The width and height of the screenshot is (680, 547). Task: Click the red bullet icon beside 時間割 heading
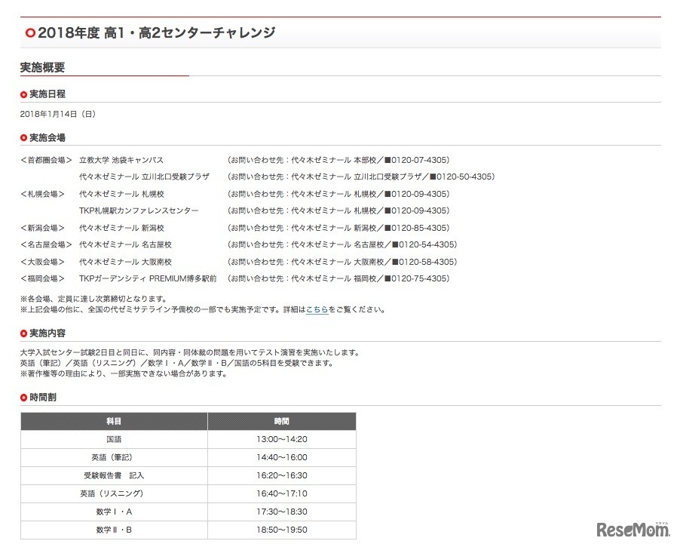23,396
